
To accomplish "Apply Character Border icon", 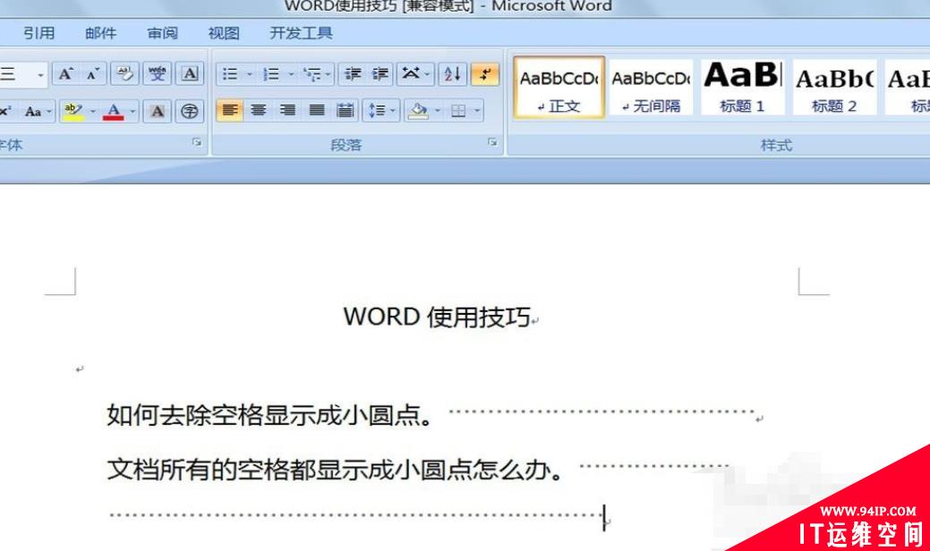I will point(190,74).
